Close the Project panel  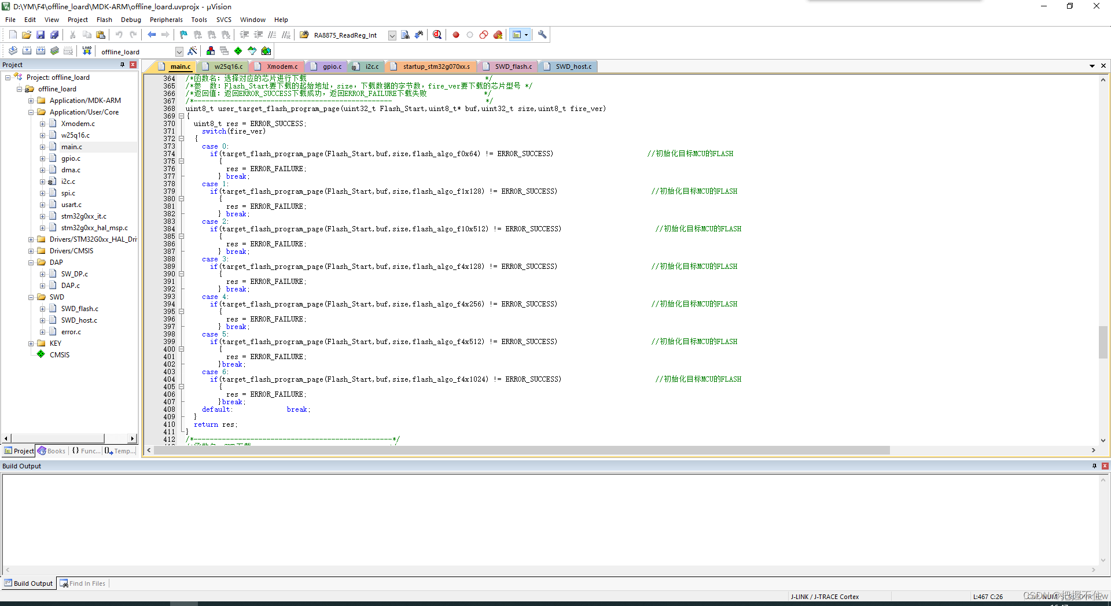coord(133,65)
